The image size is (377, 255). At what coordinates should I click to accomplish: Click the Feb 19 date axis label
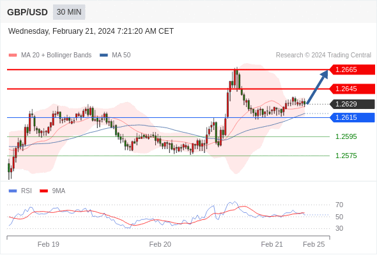pos(49,244)
